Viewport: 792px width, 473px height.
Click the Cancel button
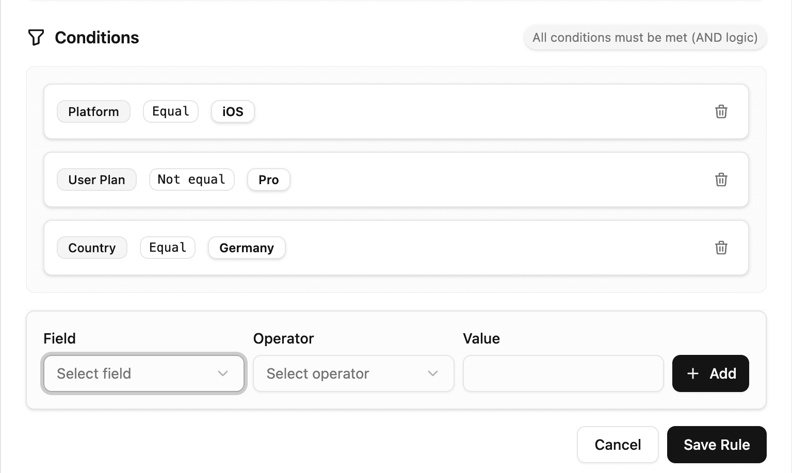pyautogui.click(x=618, y=444)
